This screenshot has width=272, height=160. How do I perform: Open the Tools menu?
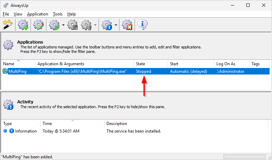tap(58, 14)
